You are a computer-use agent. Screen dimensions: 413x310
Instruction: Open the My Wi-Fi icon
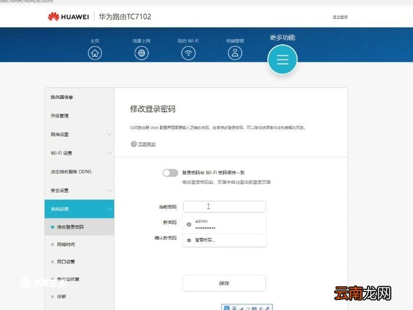coord(188,53)
